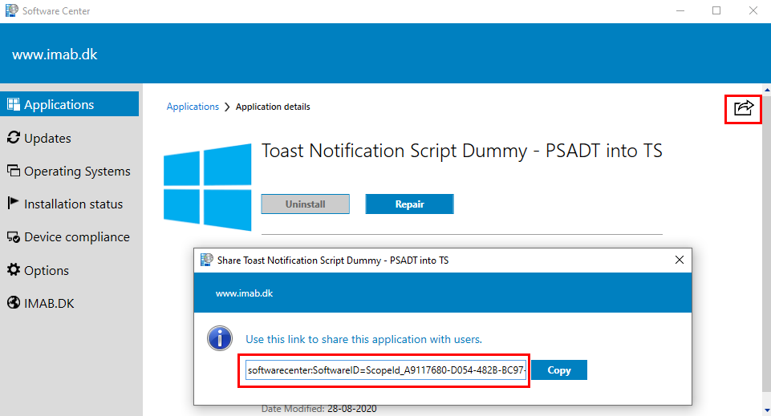This screenshot has height=416, width=771.
Task: Go back via Applications breadcrumb link
Action: point(193,107)
